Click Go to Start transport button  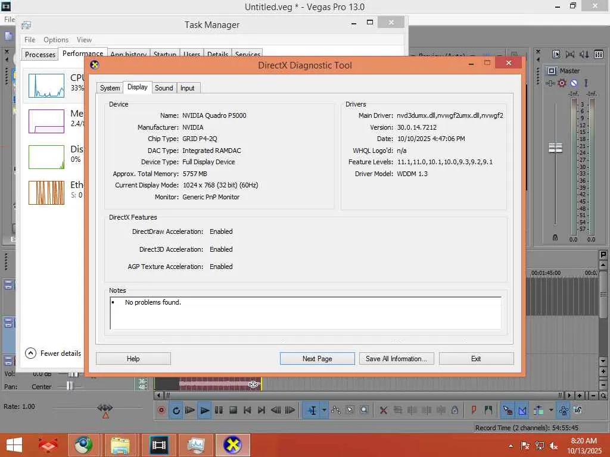click(x=247, y=410)
